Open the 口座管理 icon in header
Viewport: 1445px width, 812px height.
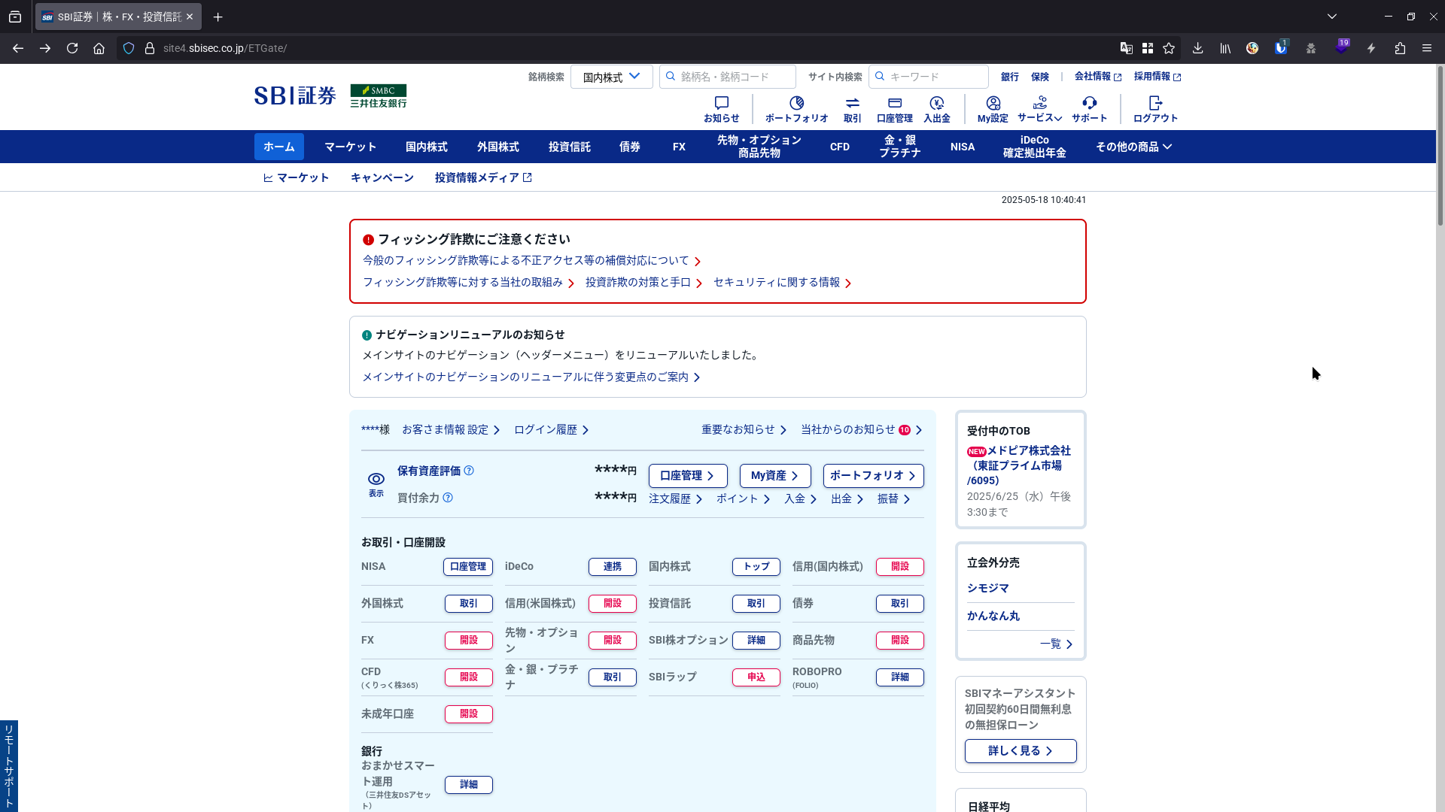(894, 109)
